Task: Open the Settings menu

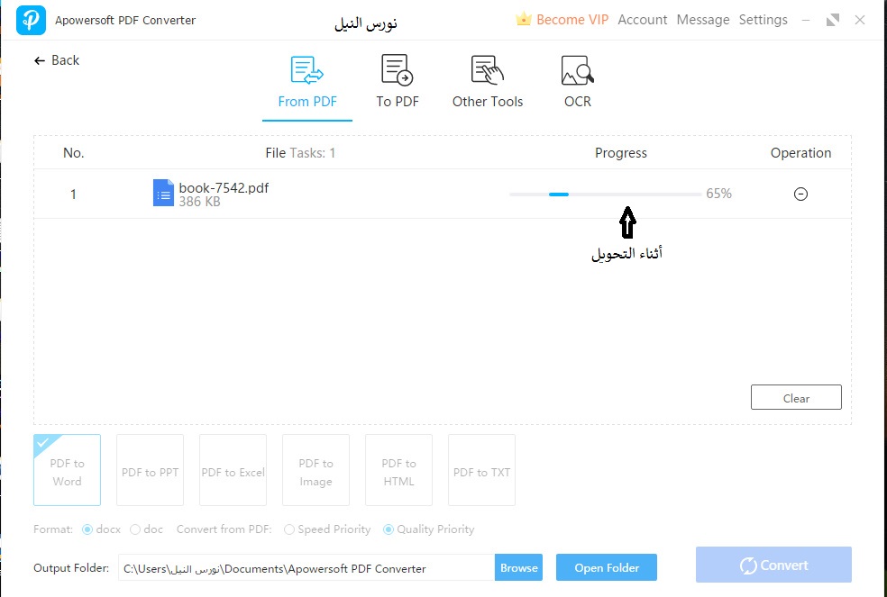Action: point(763,20)
